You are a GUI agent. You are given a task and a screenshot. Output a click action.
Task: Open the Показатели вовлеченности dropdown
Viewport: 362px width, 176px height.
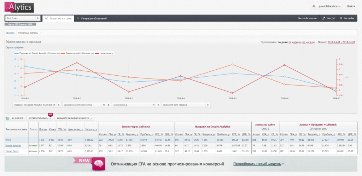[74, 118]
